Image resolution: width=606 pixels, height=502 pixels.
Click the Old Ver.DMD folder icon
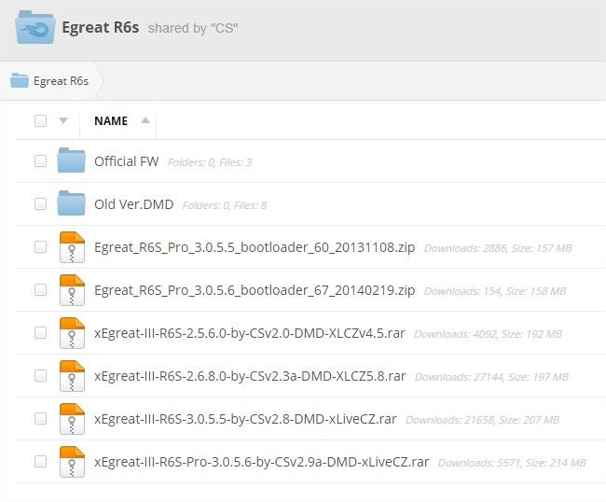coord(71,202)
